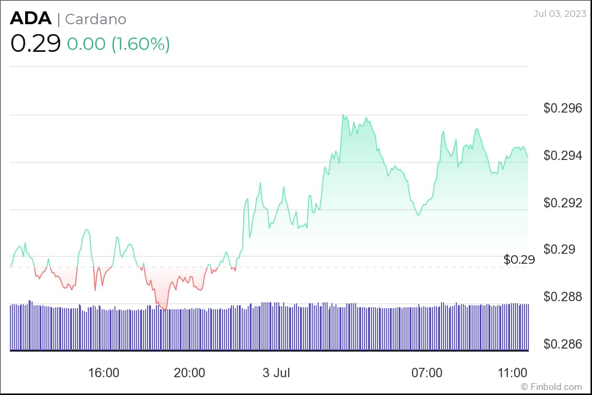
Task: Click the $0.29 axis label at the gridline
Action: pyautogui.click(x=559, y=249)
